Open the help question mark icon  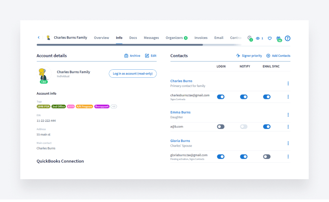click(x=288, y=38)
